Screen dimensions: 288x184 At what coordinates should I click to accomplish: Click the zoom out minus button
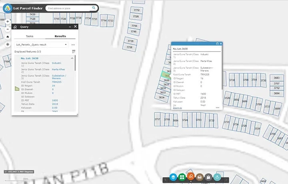pyautogui.click(x=8, y=29)
